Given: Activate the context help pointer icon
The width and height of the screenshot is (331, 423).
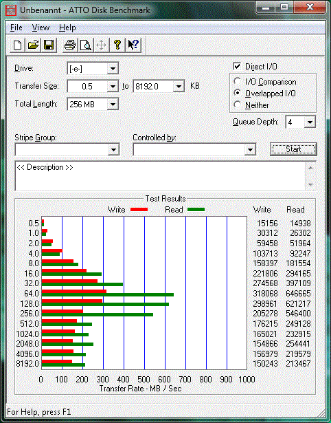Looking at the screenshot, I should pos(133,45).
